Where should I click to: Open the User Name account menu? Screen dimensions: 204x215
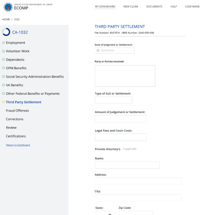(192, 7)
